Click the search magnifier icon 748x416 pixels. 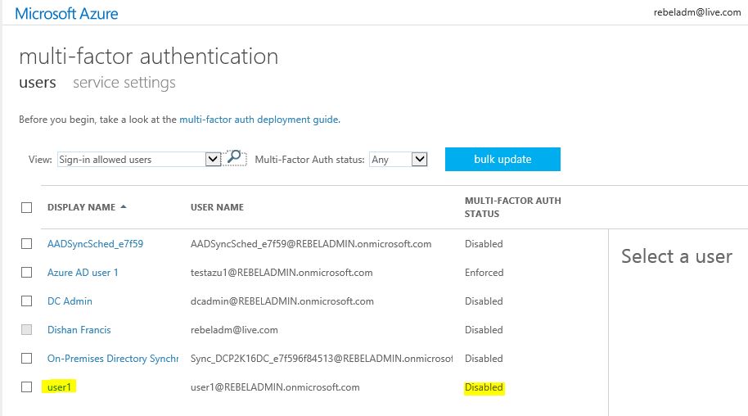click(234, 157)
